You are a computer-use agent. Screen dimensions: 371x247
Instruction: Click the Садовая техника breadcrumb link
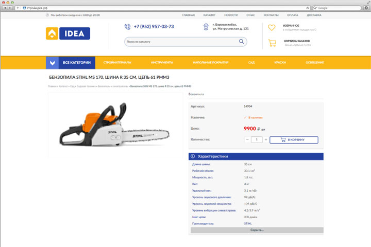click(86, 86)
